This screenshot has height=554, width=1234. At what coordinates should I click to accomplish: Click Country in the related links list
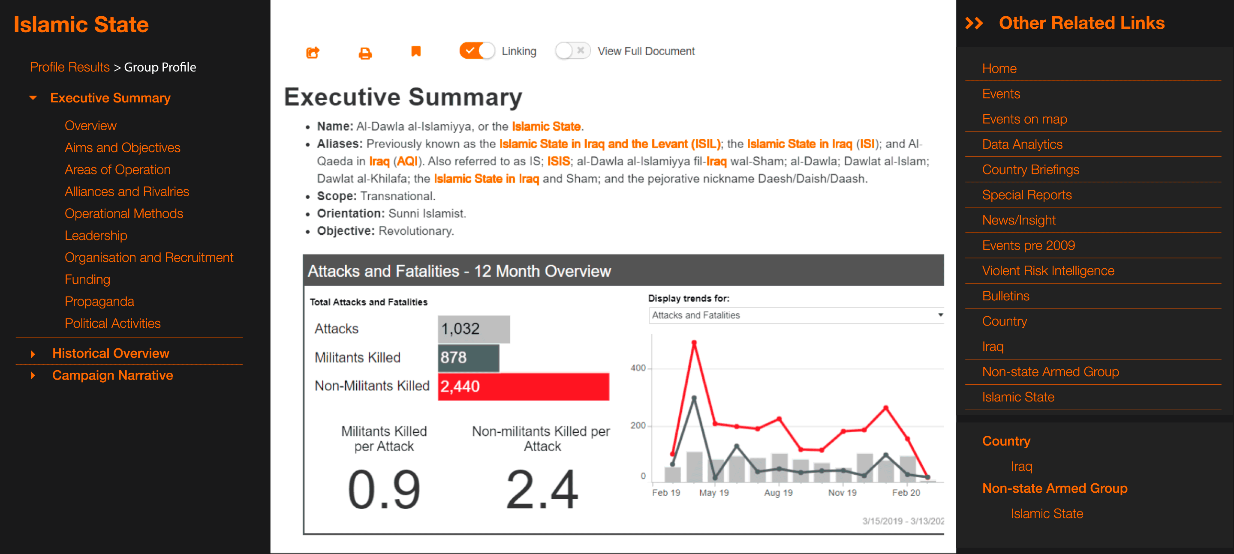point(1004,321)
